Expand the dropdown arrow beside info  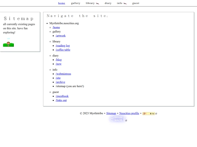tap(125, 4)
